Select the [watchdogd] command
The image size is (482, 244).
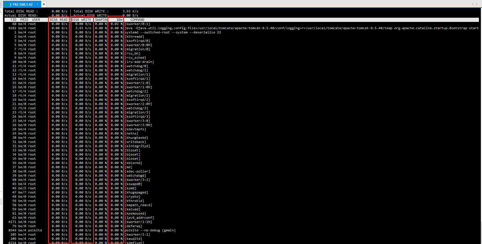135,175
